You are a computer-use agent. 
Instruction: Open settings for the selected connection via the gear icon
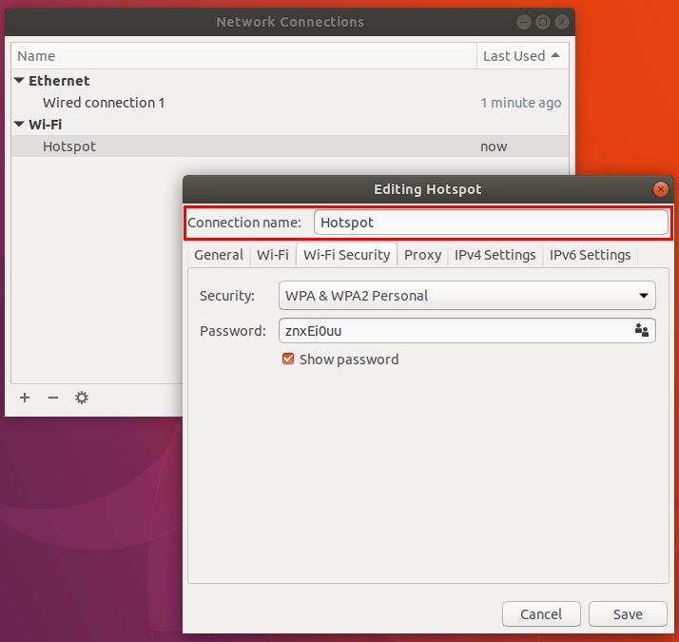pos(82,398)
